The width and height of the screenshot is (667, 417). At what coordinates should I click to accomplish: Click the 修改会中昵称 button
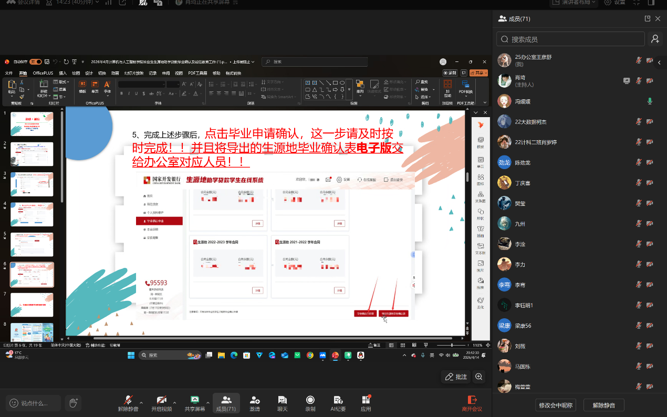click(x=557, y=405)
